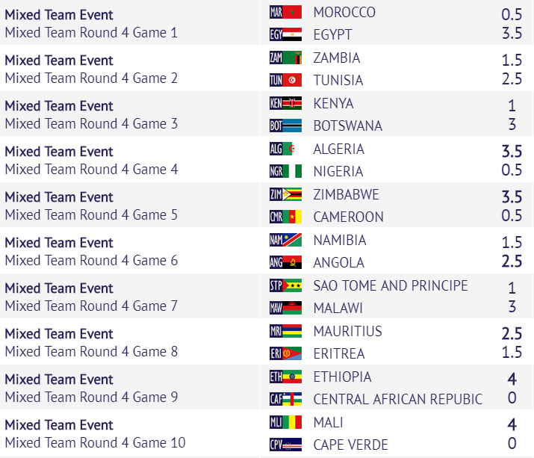Image resolution: width=534 pixels, height=458 pixels.
Task: Click Mali's score of 4
Action: [x=512, y=424]
